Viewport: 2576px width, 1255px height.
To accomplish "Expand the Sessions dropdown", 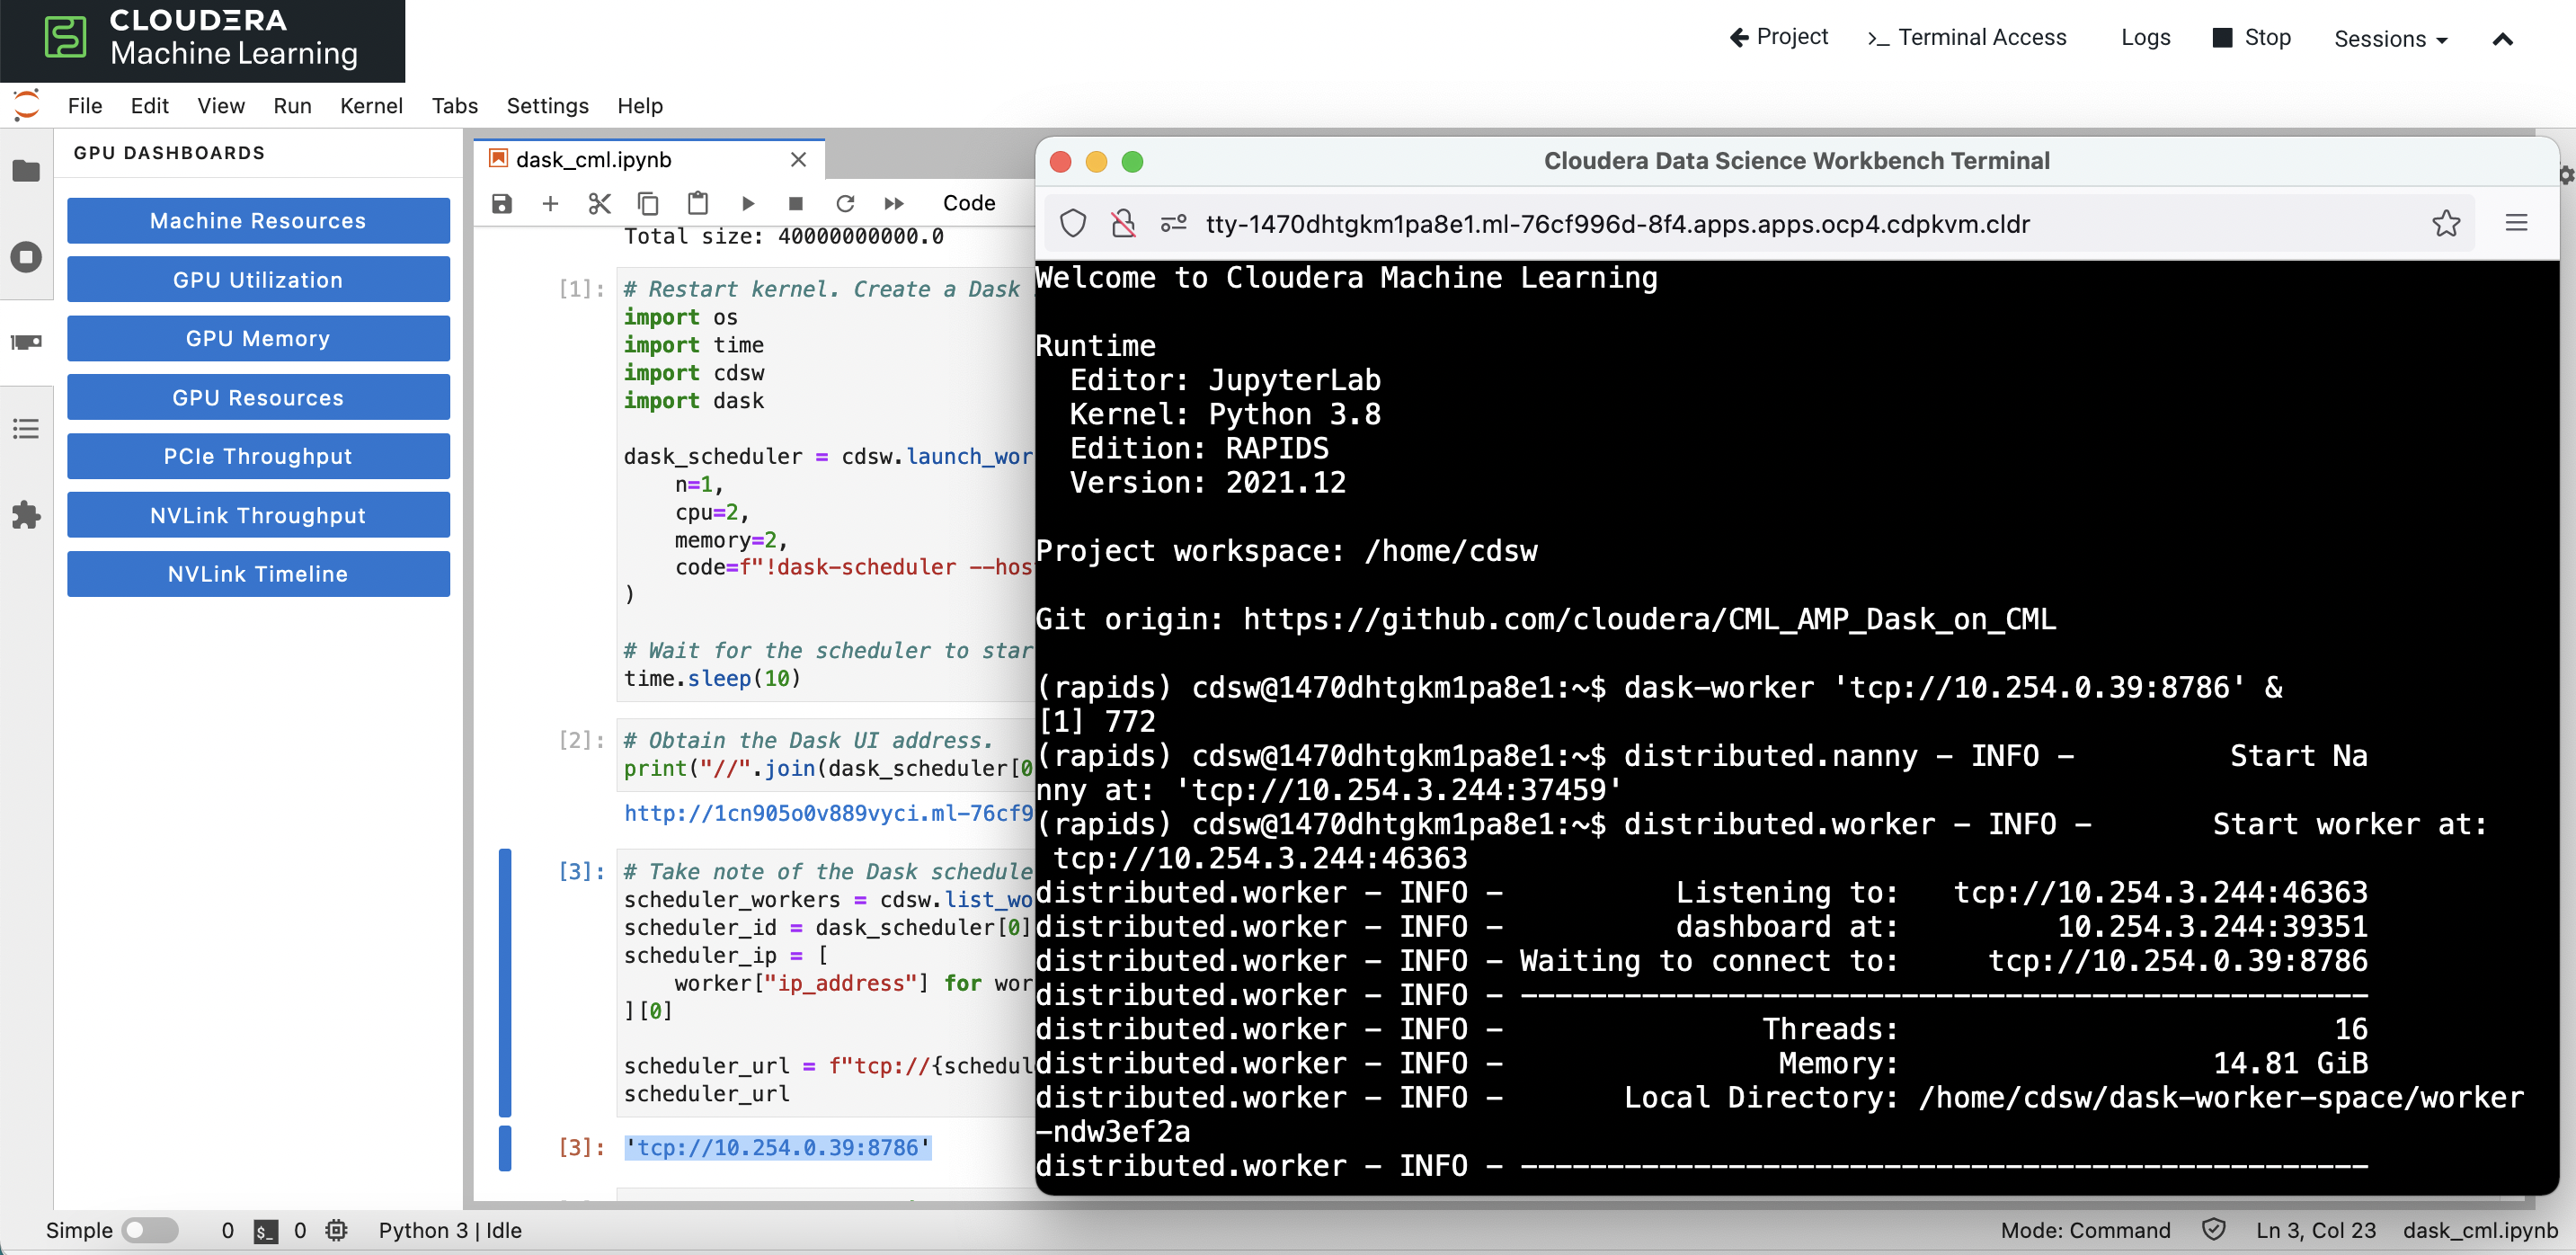I will pyautogui.click(x=2389, y=39).
